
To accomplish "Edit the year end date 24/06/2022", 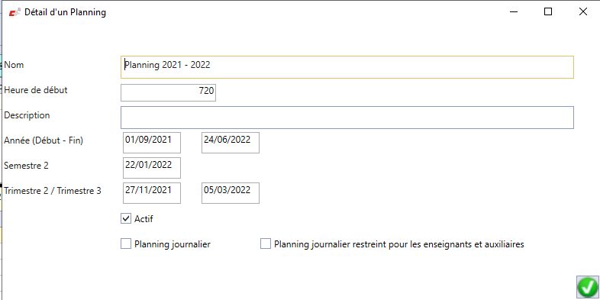I will pyautogui.click(x=231, y=143).
